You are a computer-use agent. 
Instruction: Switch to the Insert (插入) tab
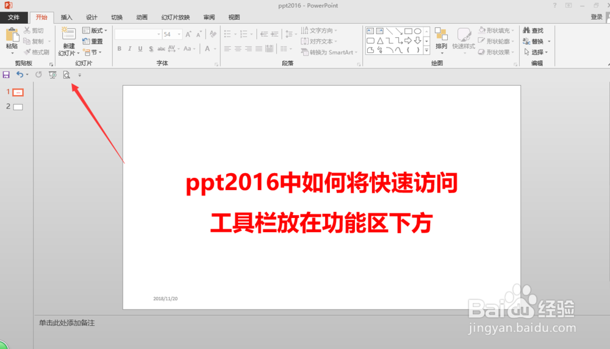pos(66,17)
